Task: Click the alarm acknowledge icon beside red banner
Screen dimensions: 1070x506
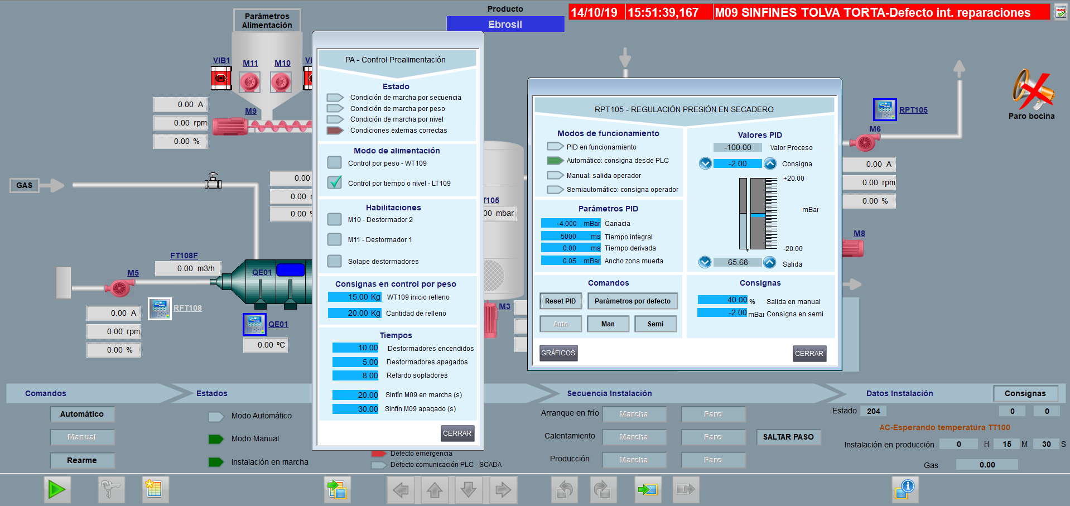Action: (1061, 12)
